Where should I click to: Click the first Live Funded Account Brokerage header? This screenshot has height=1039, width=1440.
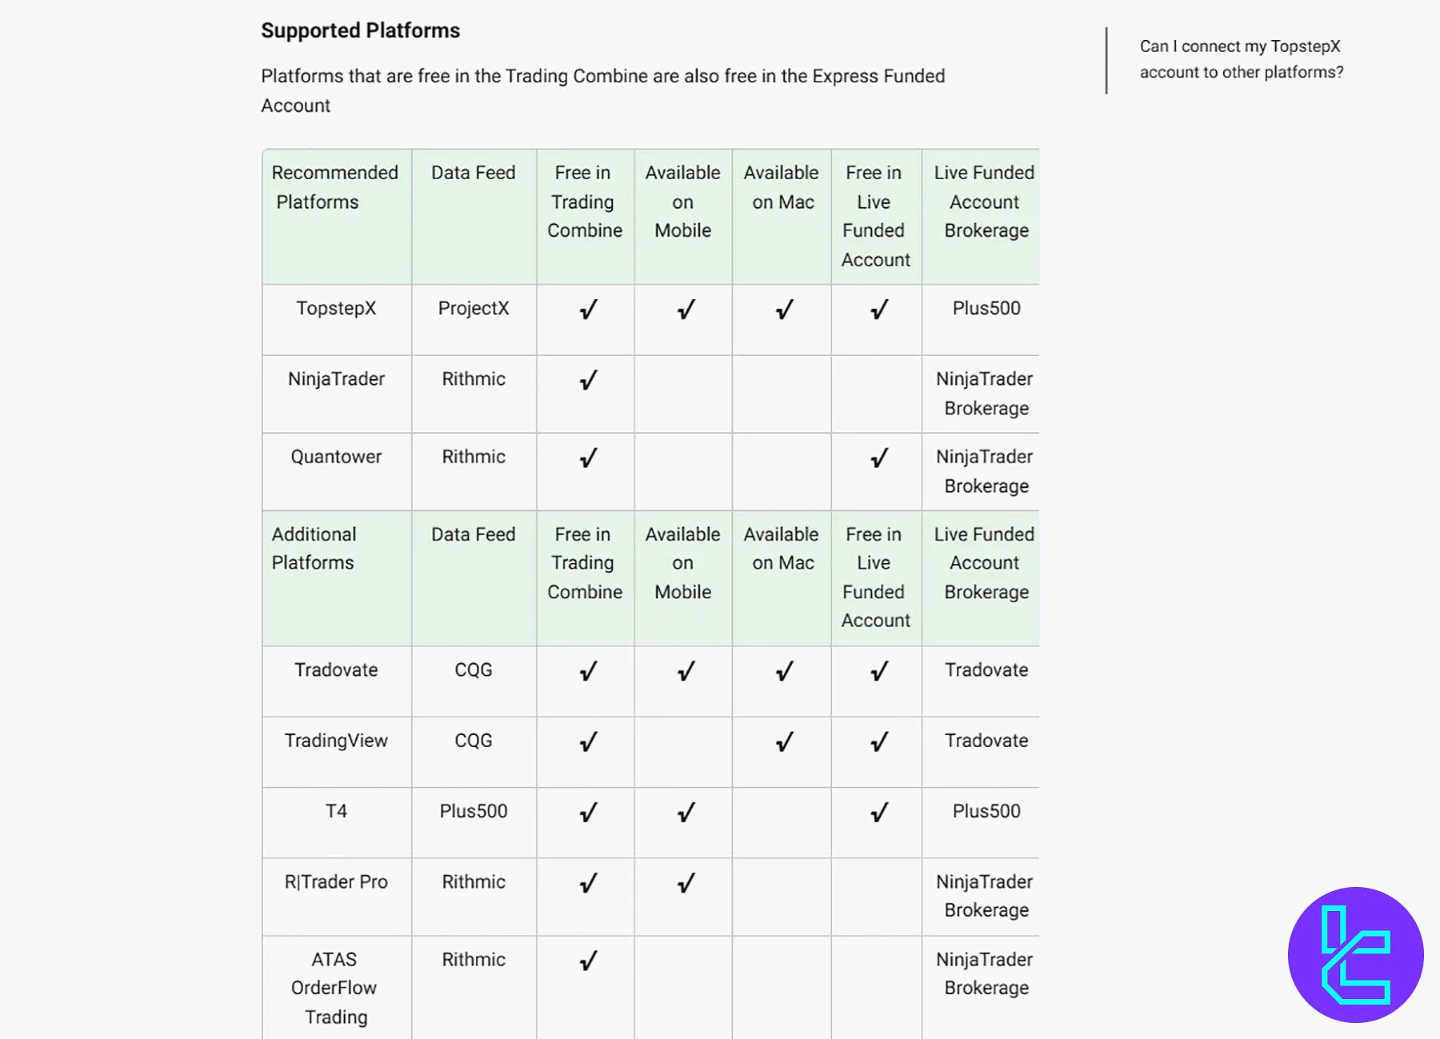pyautogui.click(x=984, y=202)
